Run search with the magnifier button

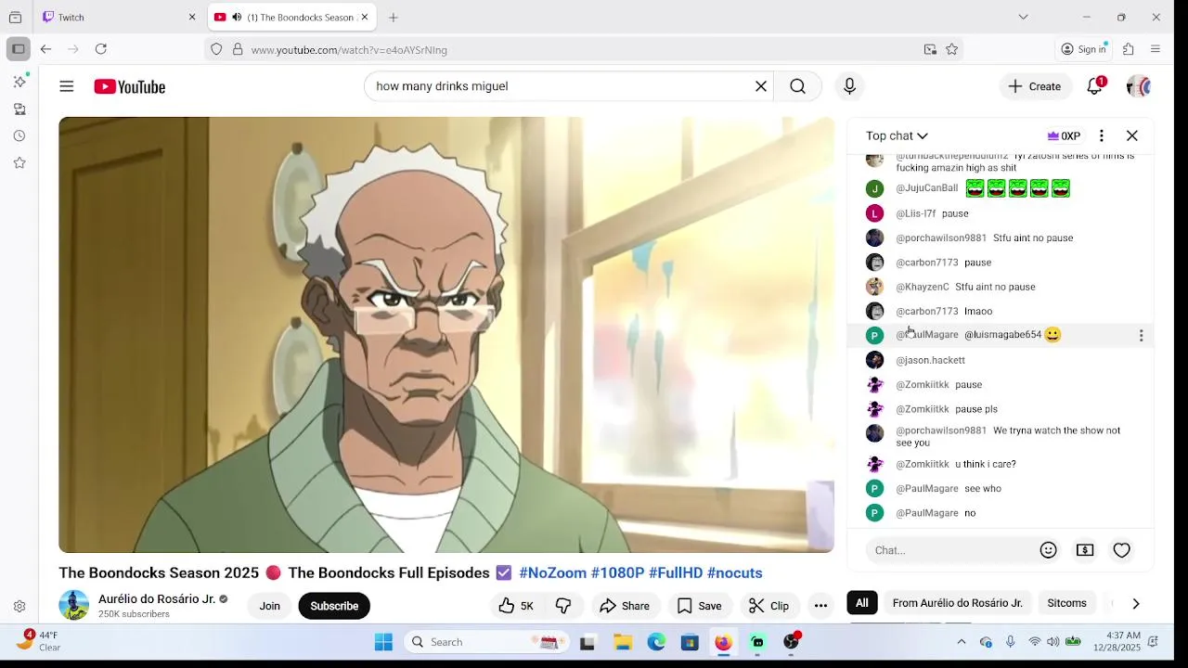797,86
